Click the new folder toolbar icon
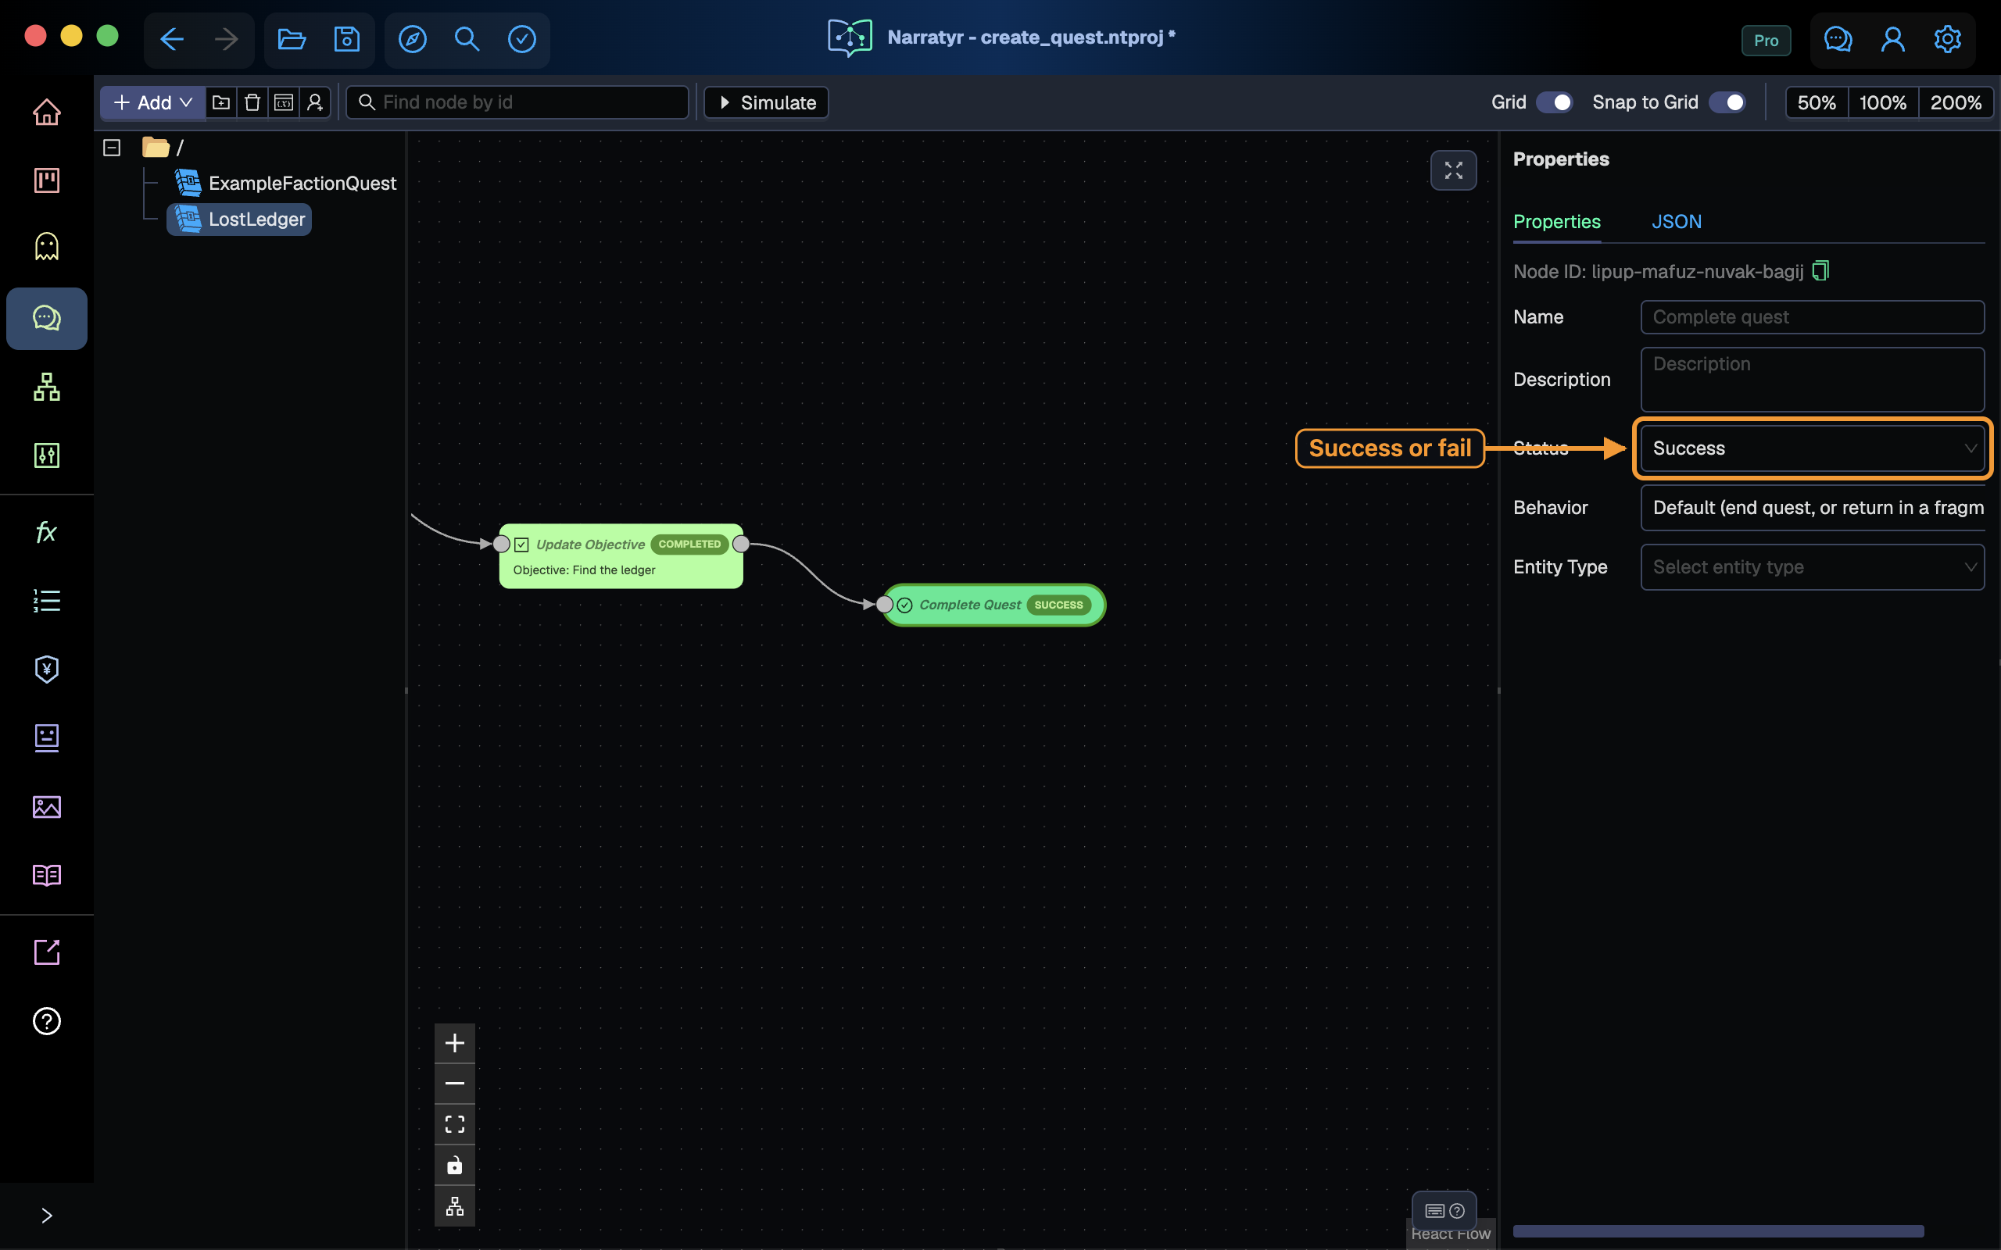This screenshot has width=2001, height=1250. point(220,102)
